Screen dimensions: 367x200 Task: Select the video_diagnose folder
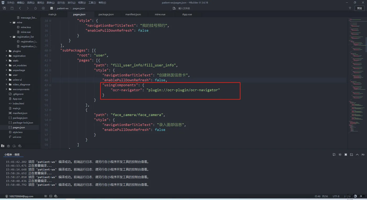(21, 85)
